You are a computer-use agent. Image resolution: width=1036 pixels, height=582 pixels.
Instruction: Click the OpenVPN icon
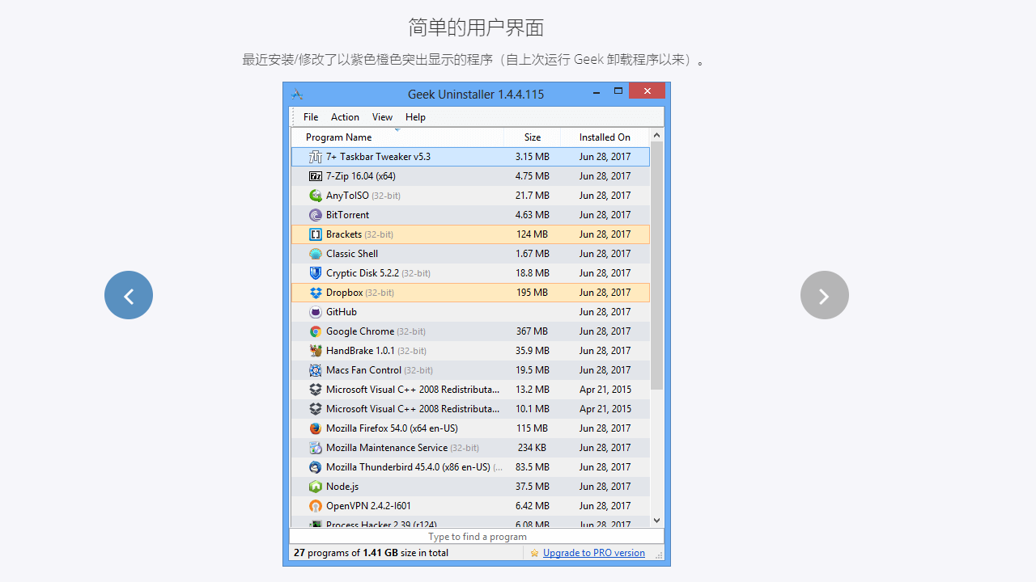pos(315,505)
